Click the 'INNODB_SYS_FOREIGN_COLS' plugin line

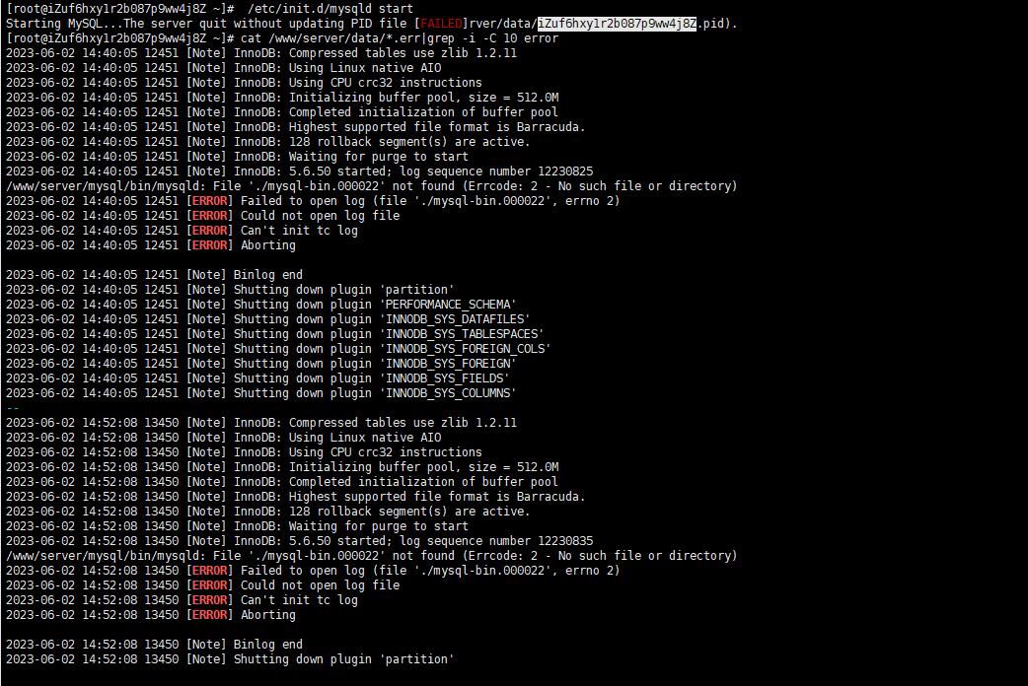[278, 349]
